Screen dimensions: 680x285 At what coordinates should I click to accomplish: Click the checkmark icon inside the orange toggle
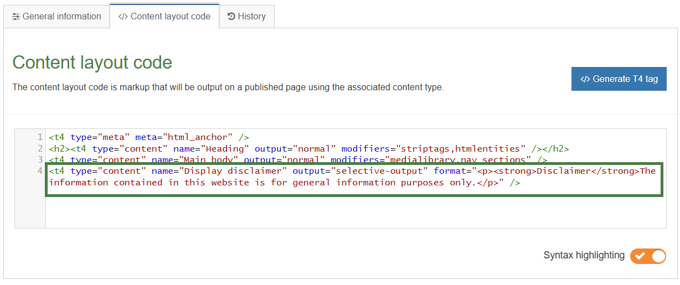[x=640, y=256]
